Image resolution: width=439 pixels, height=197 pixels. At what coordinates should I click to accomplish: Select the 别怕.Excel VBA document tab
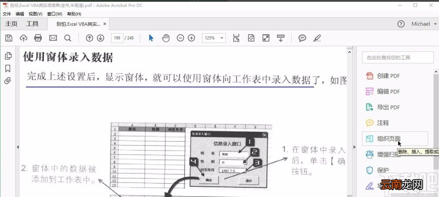click(x=78, y=24)
